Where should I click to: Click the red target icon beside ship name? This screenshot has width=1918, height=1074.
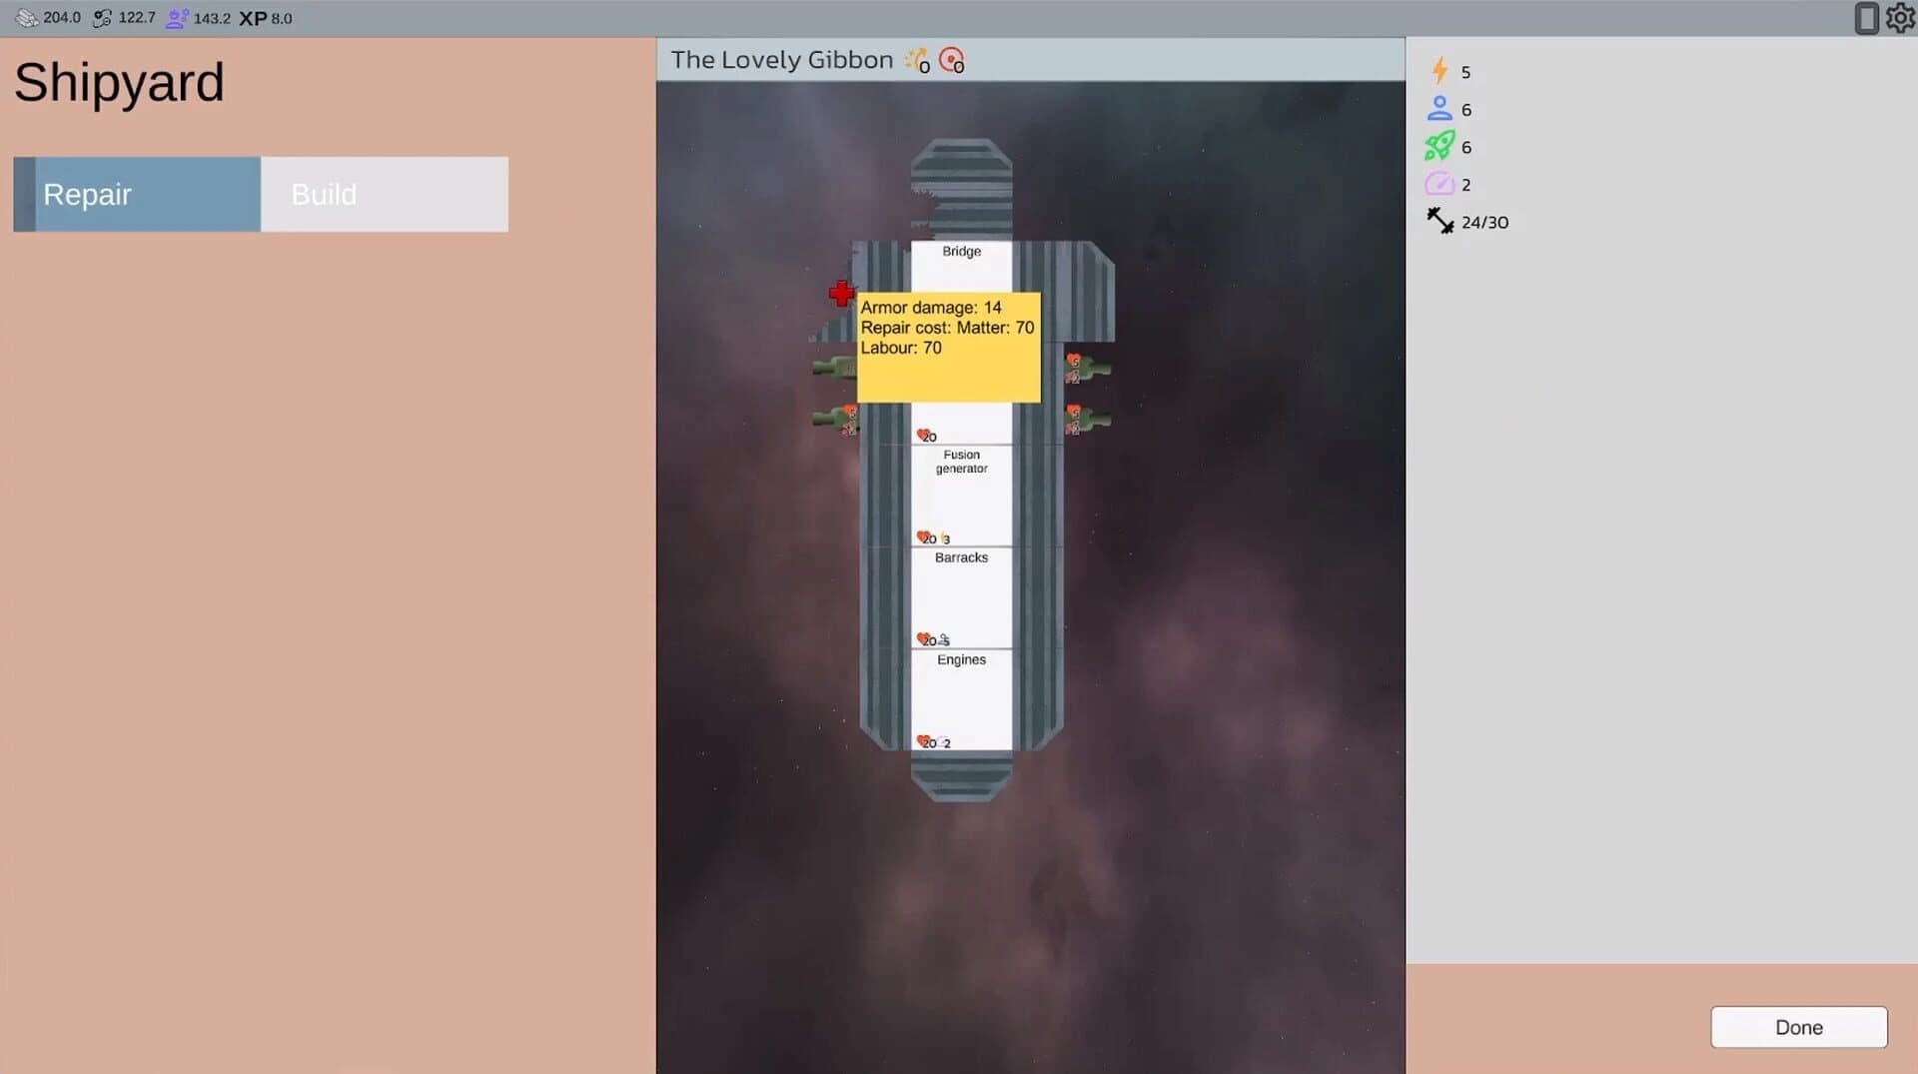(x=952, y=60)
